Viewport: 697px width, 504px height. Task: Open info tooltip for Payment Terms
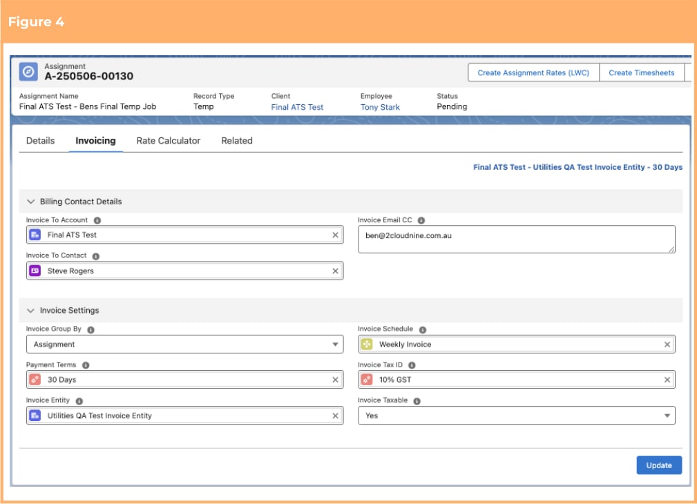pos(86,365)
